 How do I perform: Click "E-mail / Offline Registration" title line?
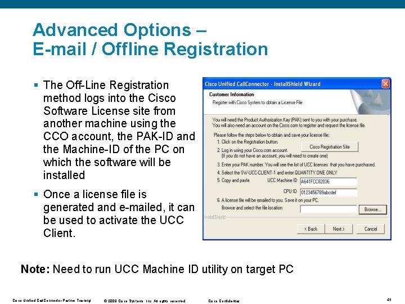click(x=150, y=49)
